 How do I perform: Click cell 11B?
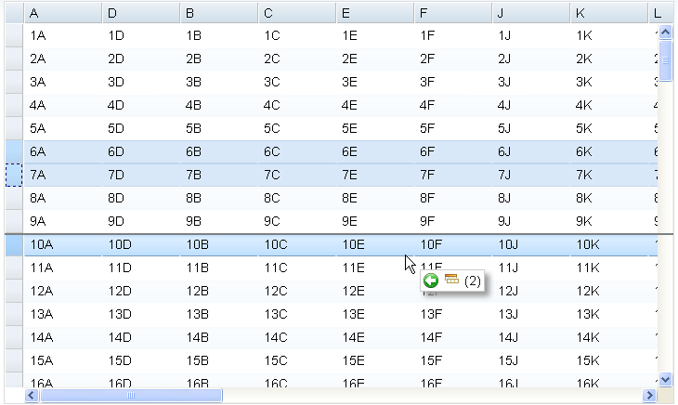point(219,268)
